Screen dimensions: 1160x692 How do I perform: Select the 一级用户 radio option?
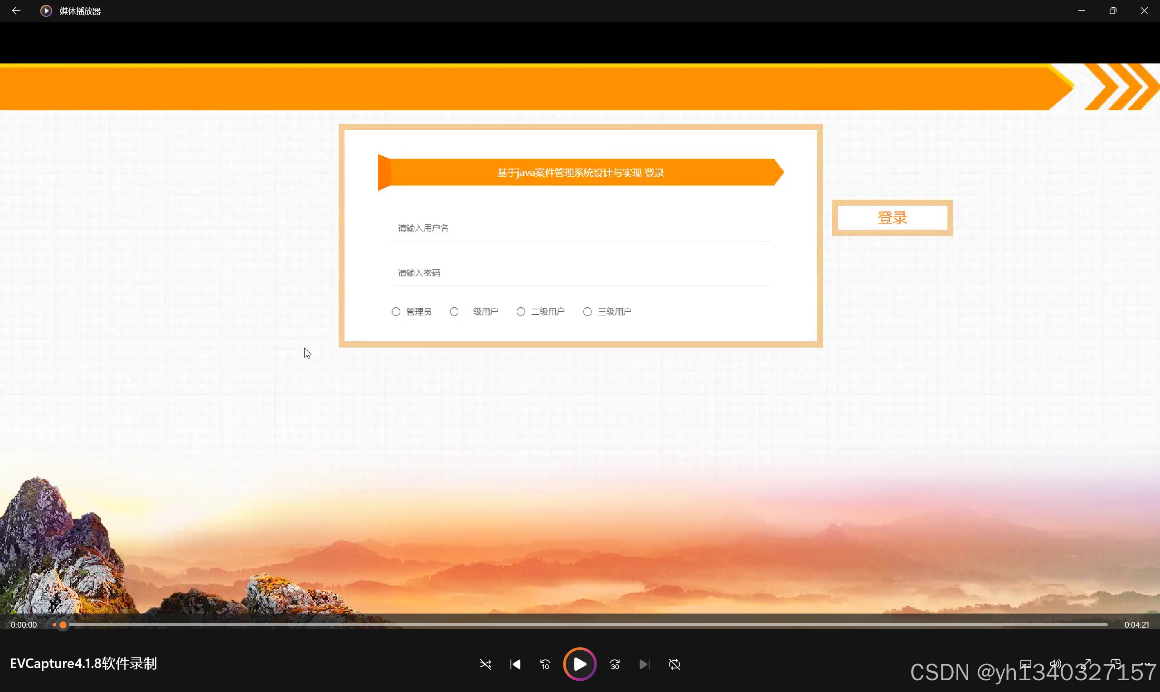(x=454, y=311)
